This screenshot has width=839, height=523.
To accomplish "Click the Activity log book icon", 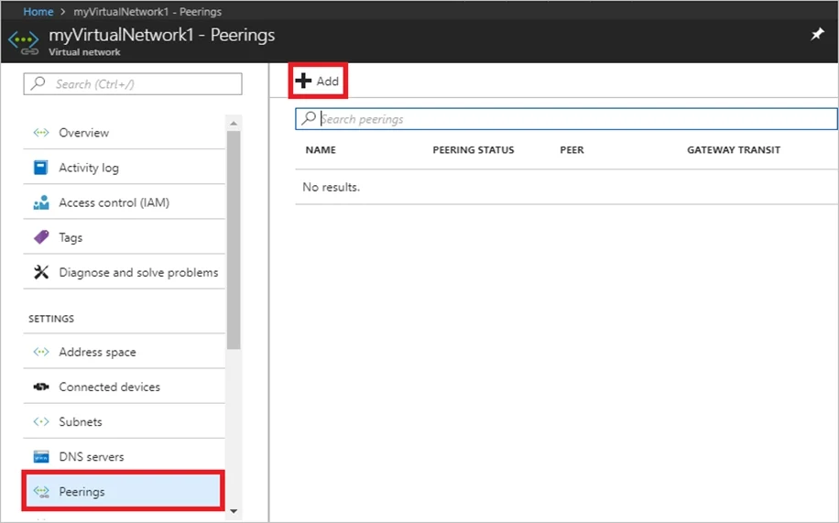I will (40, 168).
